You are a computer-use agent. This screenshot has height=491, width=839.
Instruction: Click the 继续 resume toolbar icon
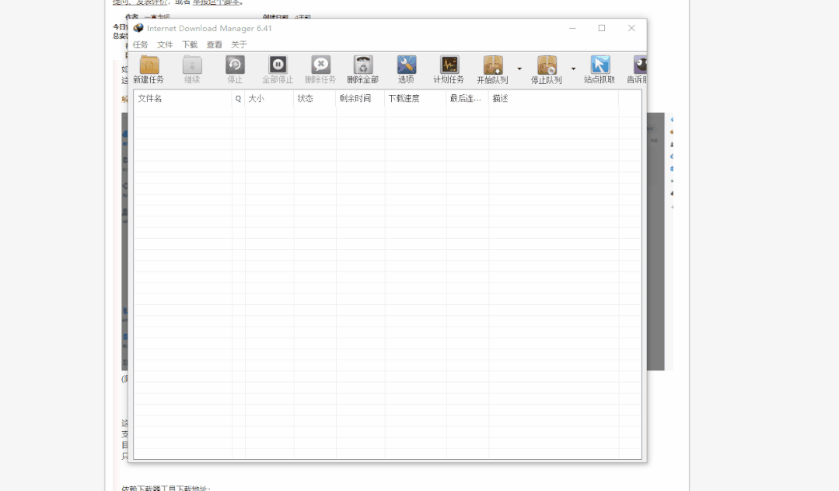point(192,65)
